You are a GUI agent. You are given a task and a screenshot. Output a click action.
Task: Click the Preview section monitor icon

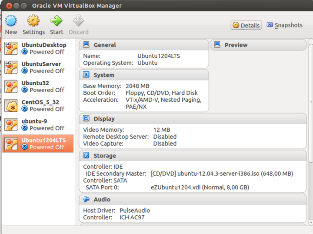pyautogui.click(x=217, y=44)
